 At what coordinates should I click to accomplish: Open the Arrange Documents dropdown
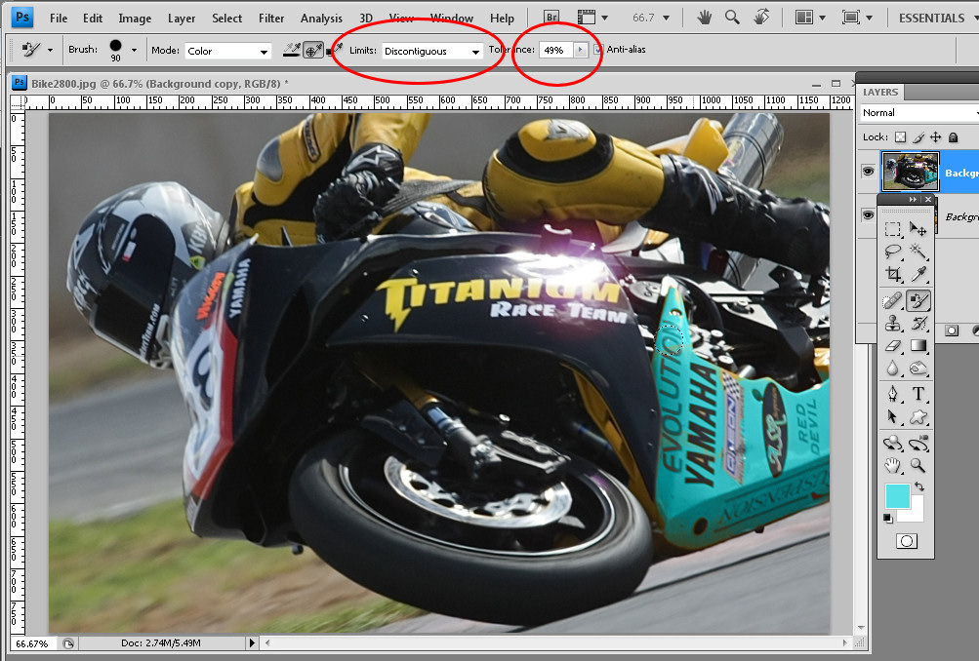[x=810, y=19]
